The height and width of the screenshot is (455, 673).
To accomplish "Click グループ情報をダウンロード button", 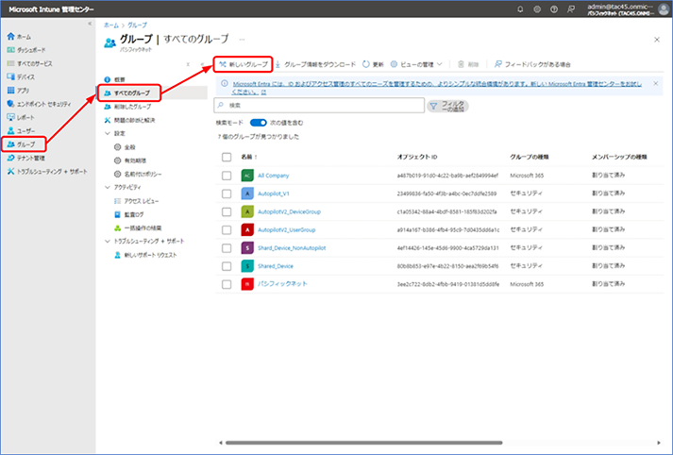I will point(315,64).
